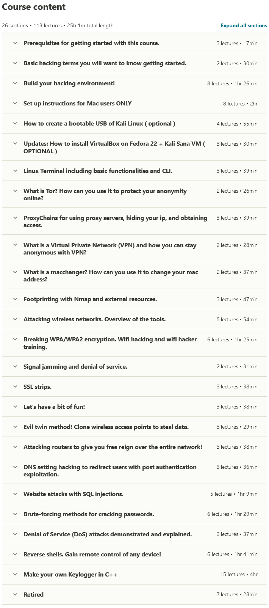Expand the Footprinting with Nmap chevron

tap(15, 299)
